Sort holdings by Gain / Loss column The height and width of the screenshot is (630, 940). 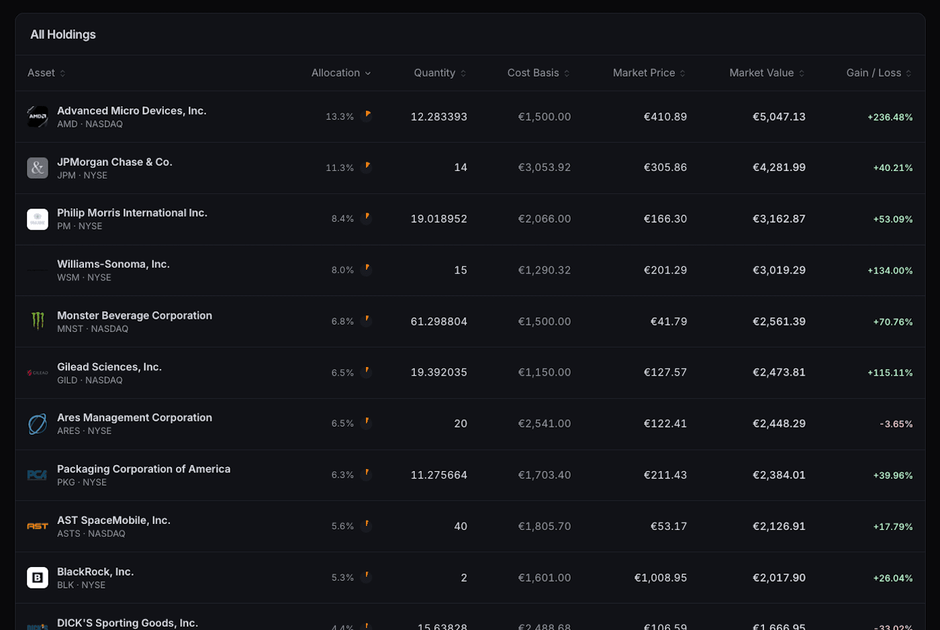click(x=879, y=73)
